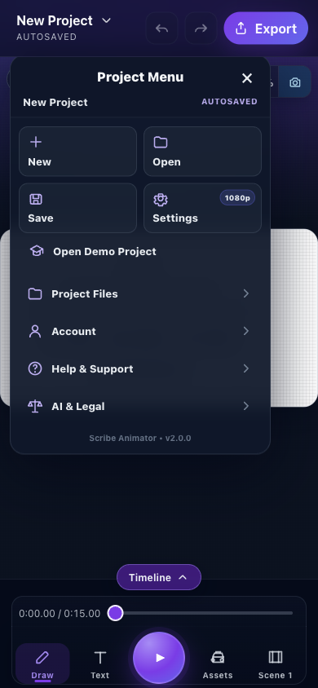Create a project with the New tile
The height and width of the screenshot is (688, 318).
[77, 152]
